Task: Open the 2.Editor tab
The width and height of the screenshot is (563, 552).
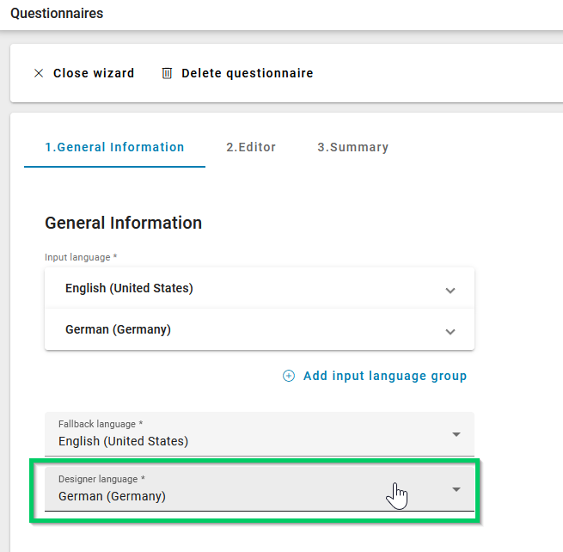Action: pyautogui.click(x=251, y=147)
